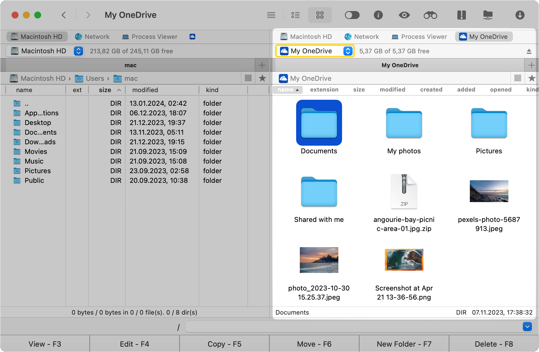Switch to icon grid view mode
This screenshot has width=539, height=352.
pos(320,15)
